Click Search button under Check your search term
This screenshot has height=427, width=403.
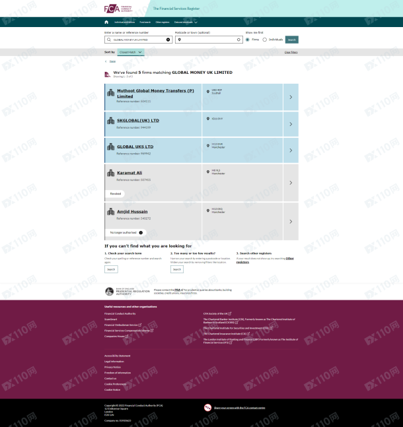click(111, 269)
